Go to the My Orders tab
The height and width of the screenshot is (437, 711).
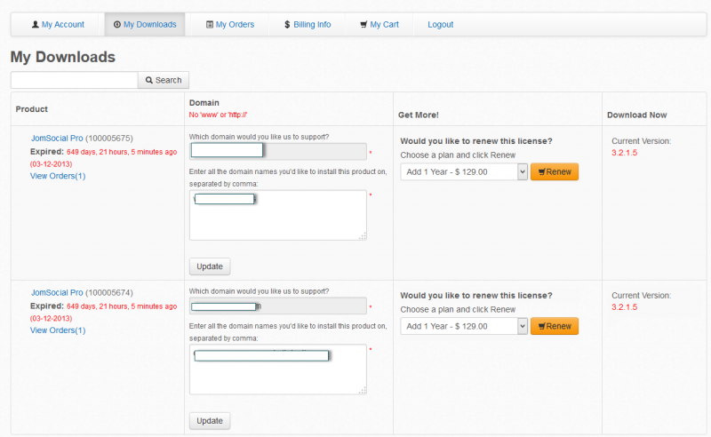[230, 25]
